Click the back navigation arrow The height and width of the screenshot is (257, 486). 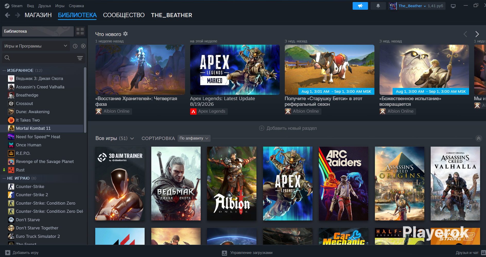click(7, 15)
